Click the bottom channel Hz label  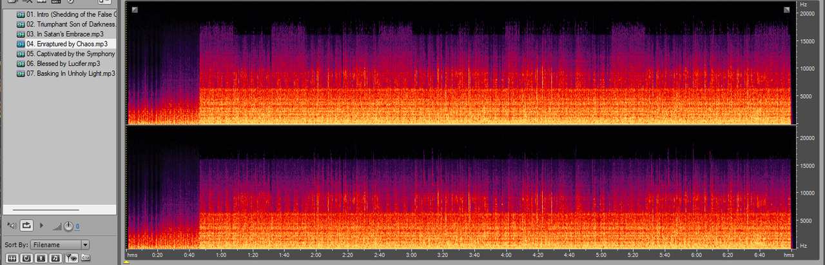tap(803, 246)
